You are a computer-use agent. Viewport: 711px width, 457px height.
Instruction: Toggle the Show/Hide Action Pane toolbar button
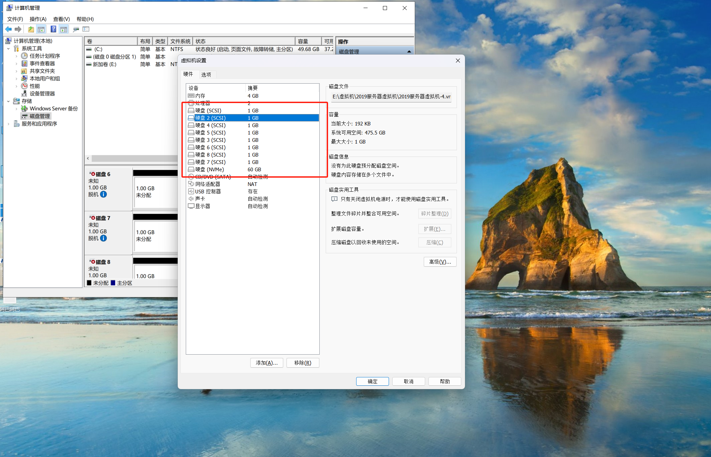(64, 29)
